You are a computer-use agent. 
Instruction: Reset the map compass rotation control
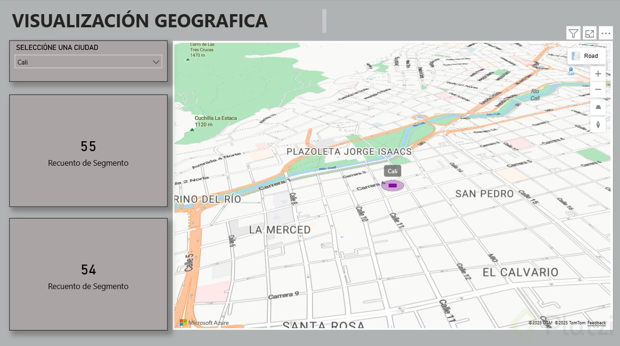[x=598, y=125]
